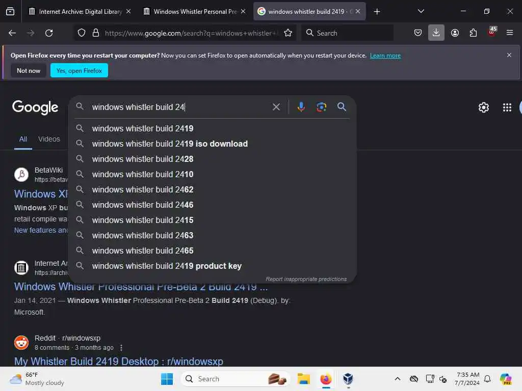Open the Firefox Downloads panel

click(436, 33)
